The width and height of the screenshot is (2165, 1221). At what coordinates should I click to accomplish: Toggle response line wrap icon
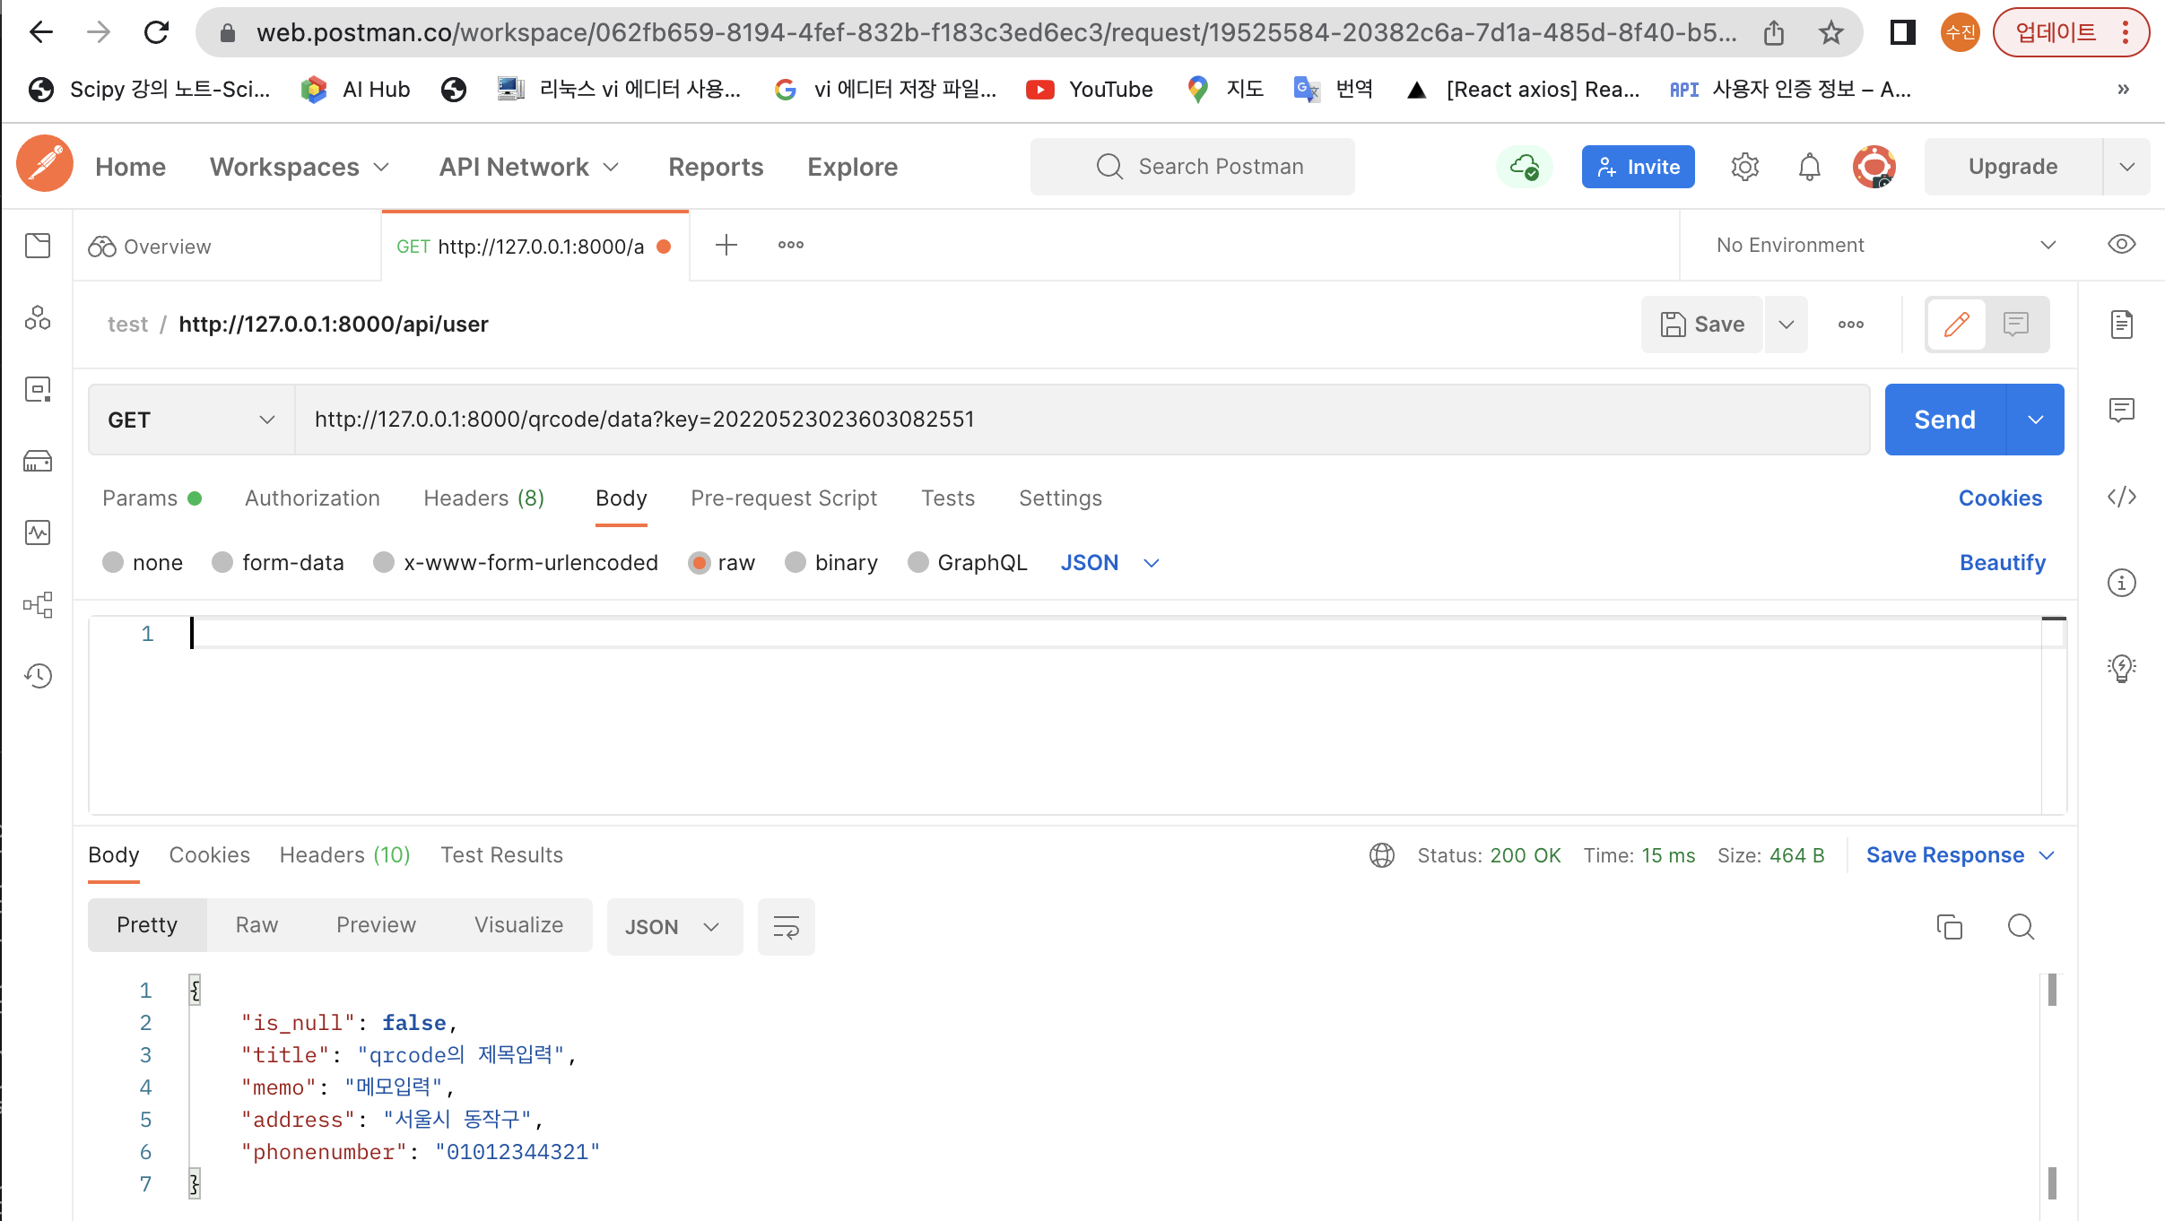click(x=786, y=927)
